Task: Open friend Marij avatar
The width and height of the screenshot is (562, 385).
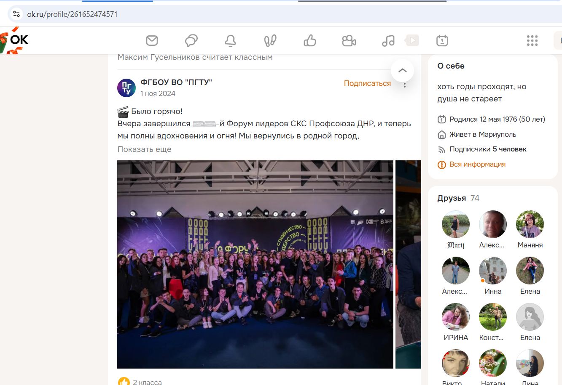Action: tap(456, 224)
